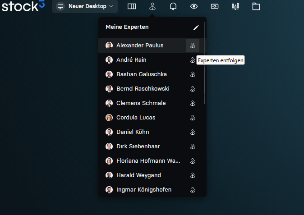The image size is (304, 215).
Task: Toggle the experts person icon in toolbar
Action: click(x=152, y=6)
